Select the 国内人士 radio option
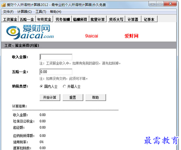Image resolution: width=181 pixels, height=150 pixels. tap(49, 86)
